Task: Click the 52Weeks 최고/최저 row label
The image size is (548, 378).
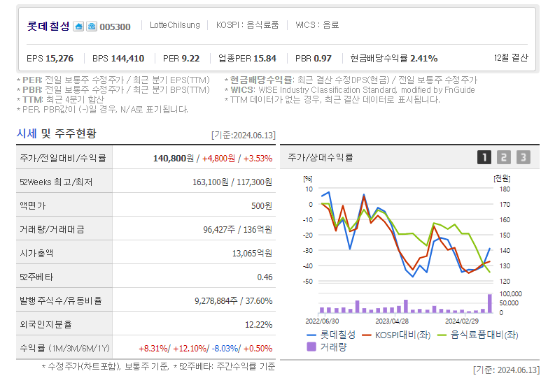Action: pos(56,182)
